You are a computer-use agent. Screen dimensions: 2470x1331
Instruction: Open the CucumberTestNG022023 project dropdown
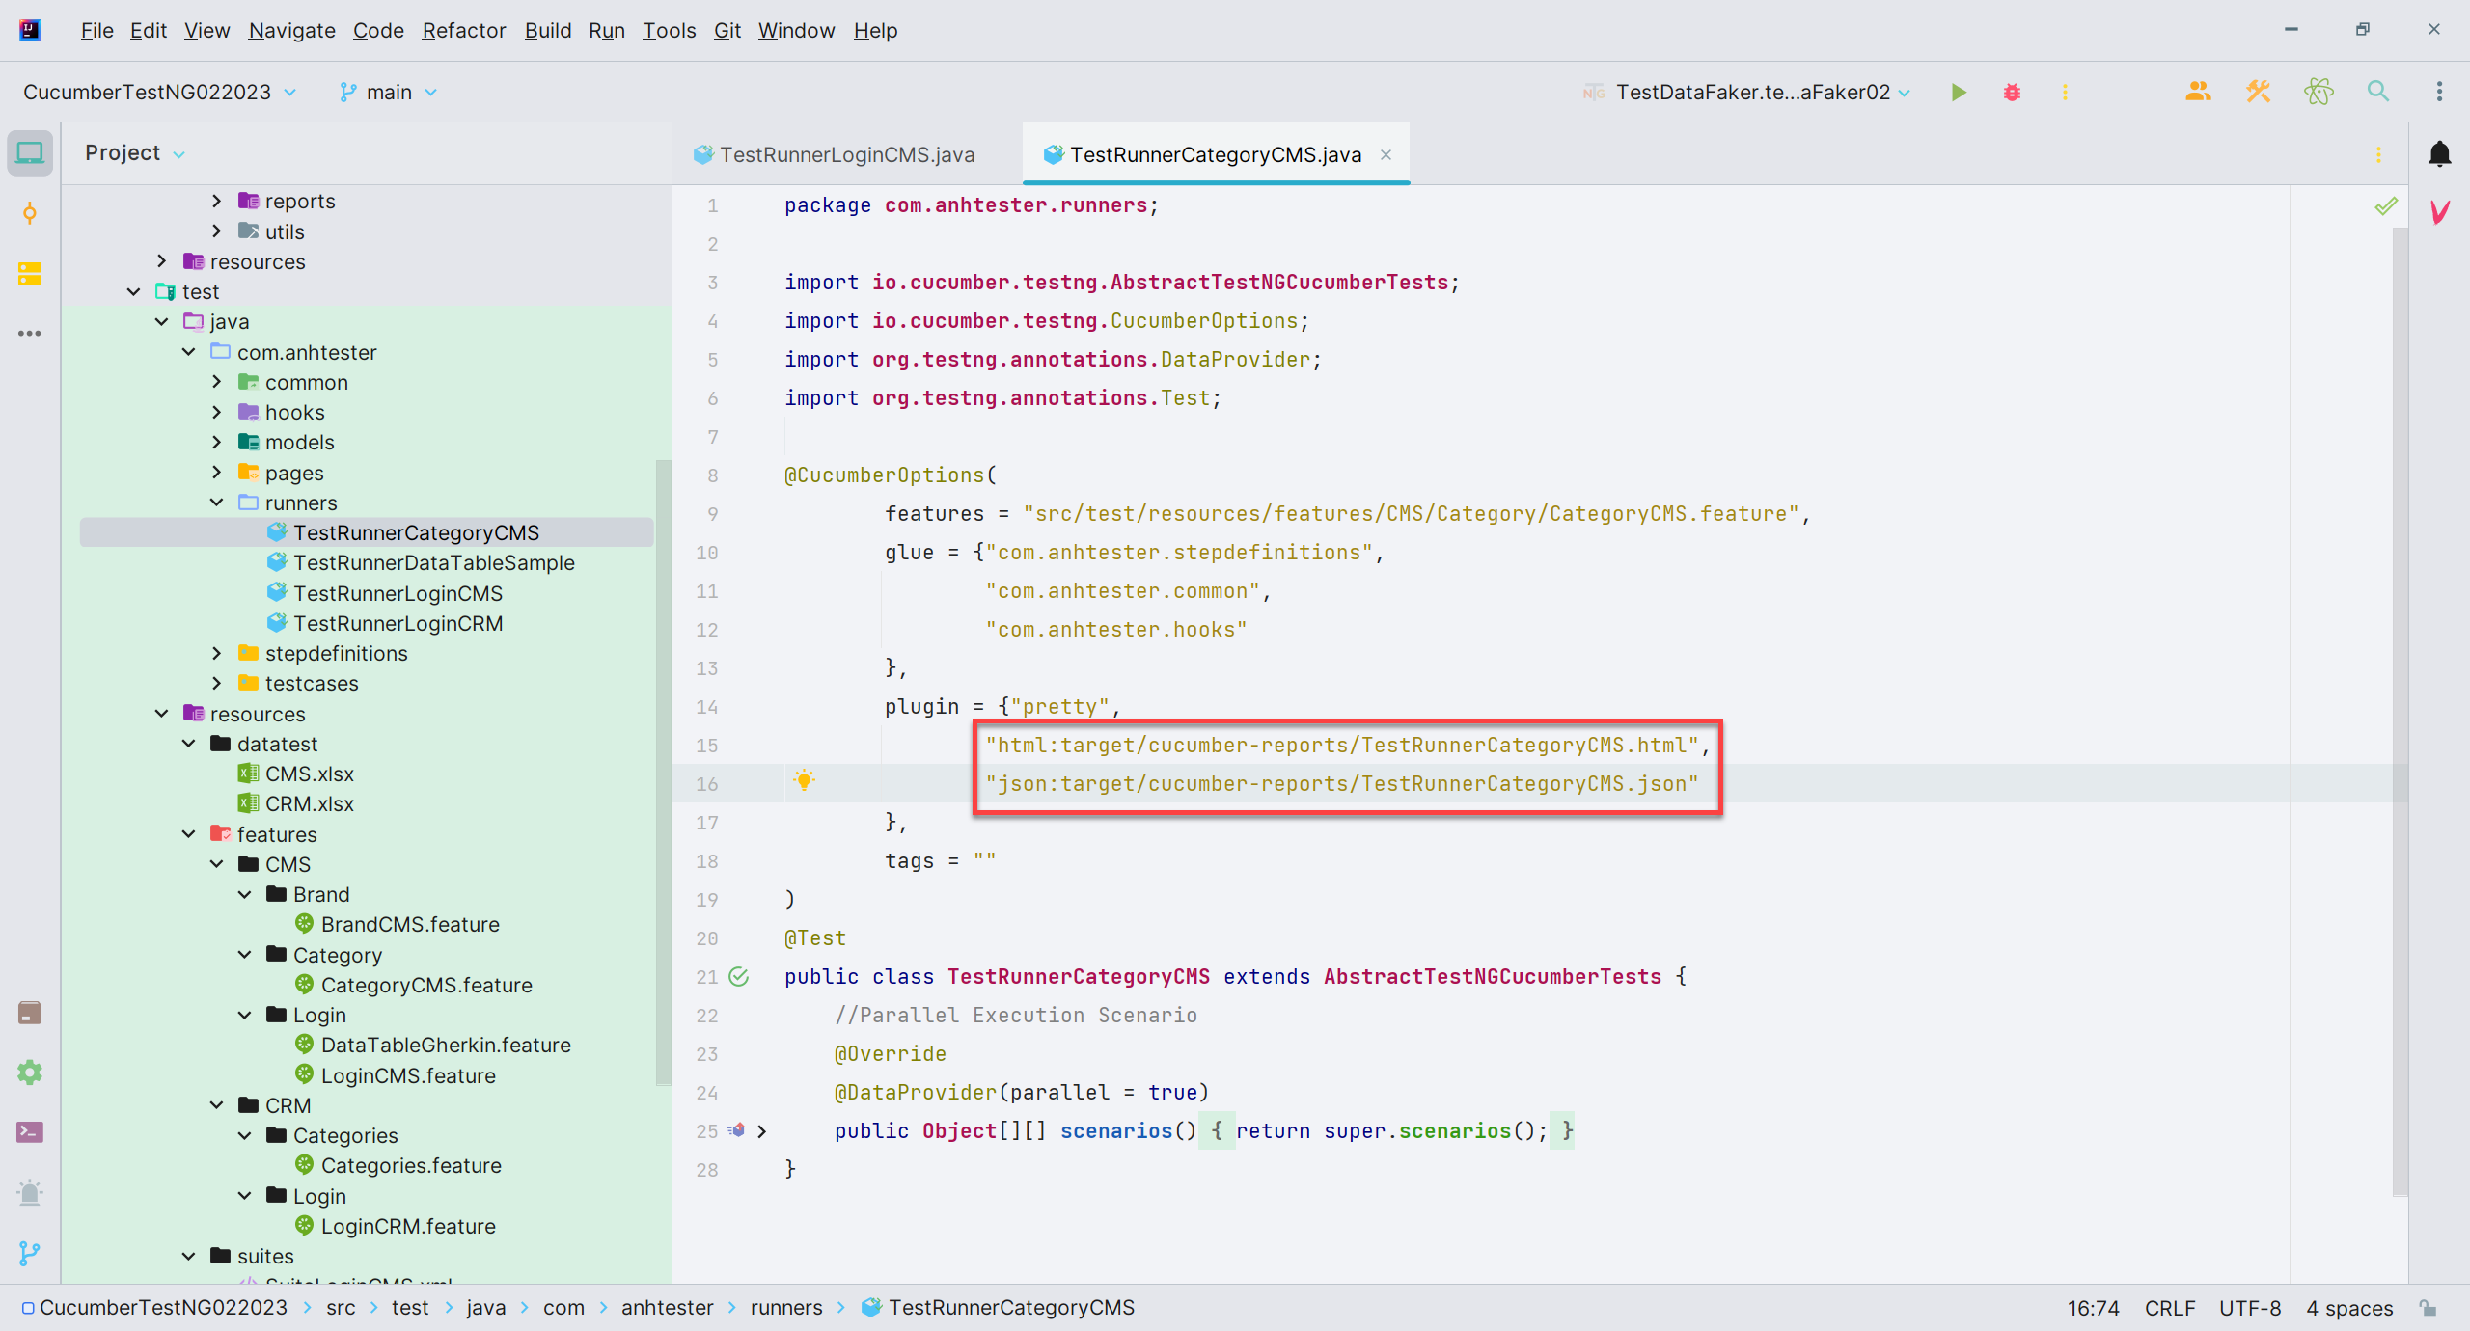[159, 93]
